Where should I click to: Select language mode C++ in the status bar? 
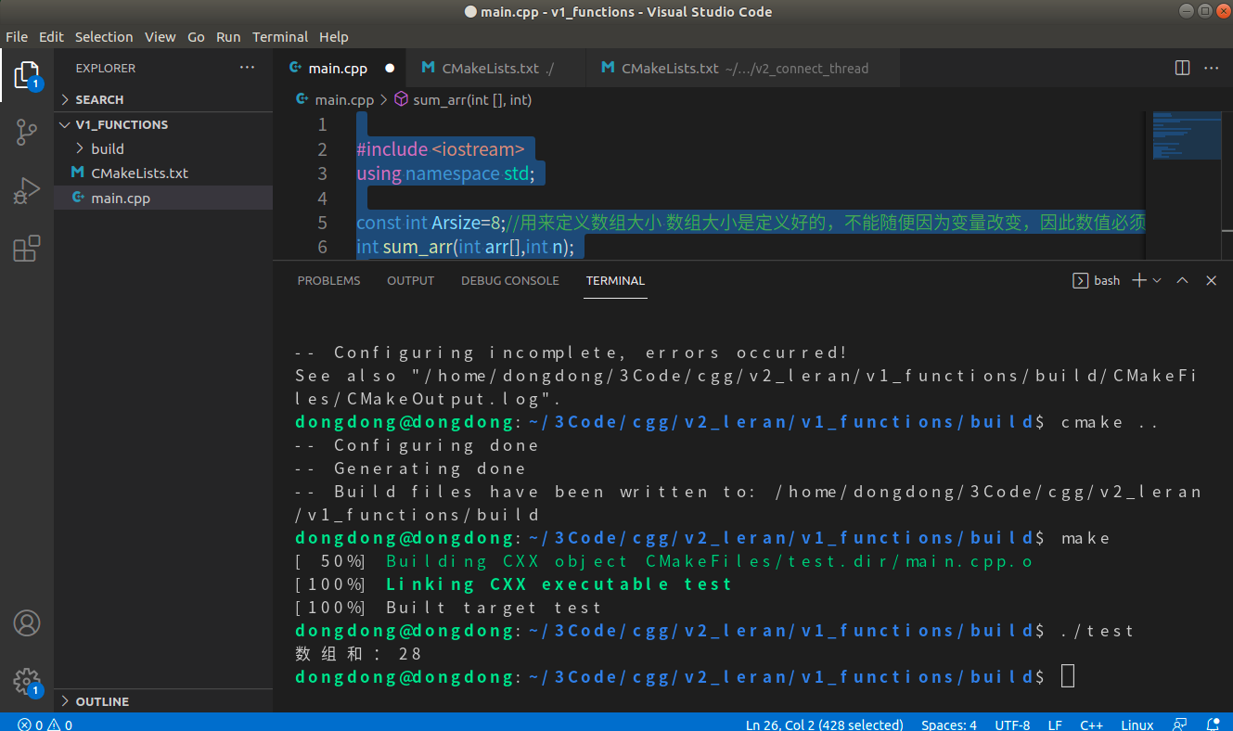[1090, 725]
